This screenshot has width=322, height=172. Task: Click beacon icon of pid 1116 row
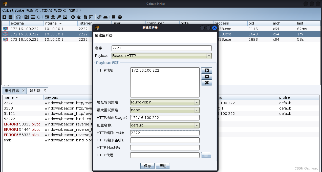pyautogui.click(x=5, y=29)
